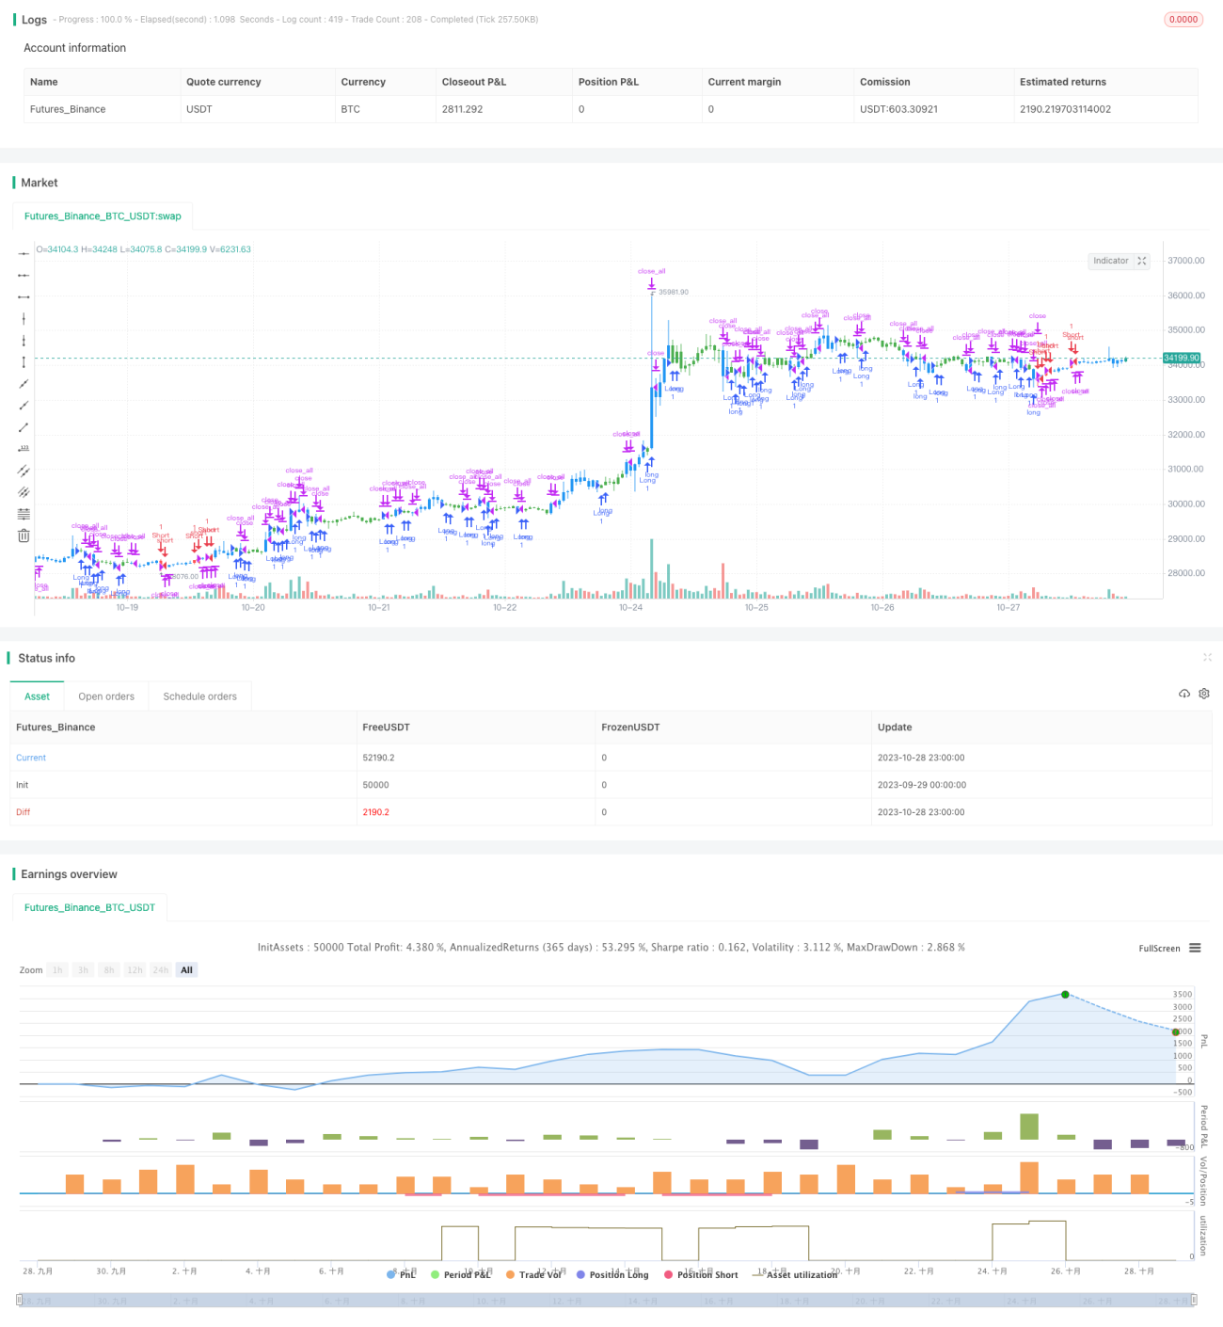This screenshot has width=1223, height=1327.
Task: Select the horizontal line drawing tool
Action: pos(24,253)
